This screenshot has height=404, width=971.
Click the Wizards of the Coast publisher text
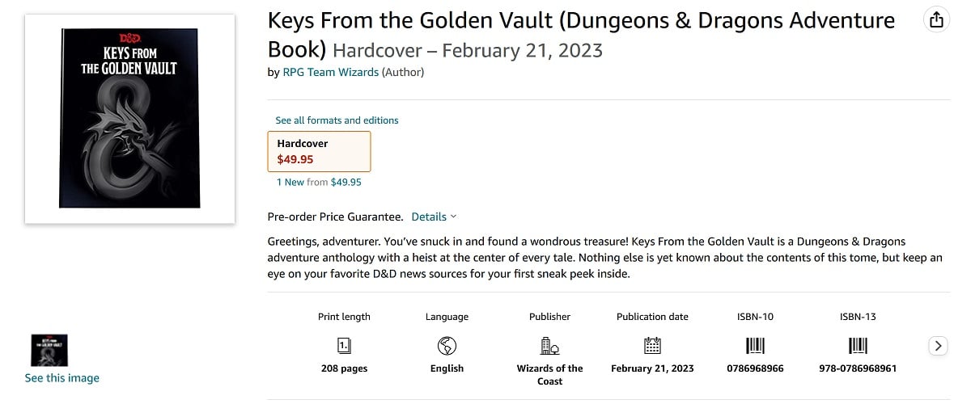tap(549, 374)
